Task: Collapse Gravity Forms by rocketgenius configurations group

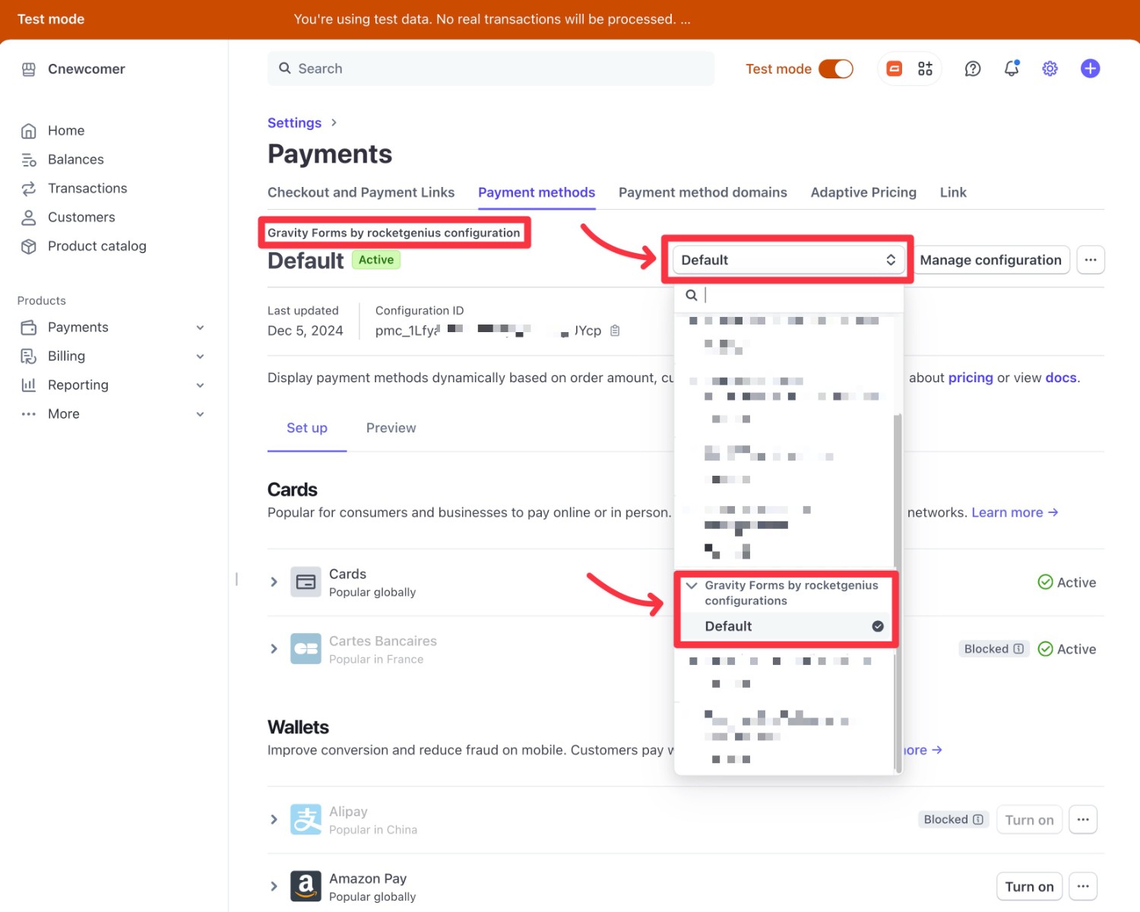Action: pyautogui.click(x=692, y=586)
